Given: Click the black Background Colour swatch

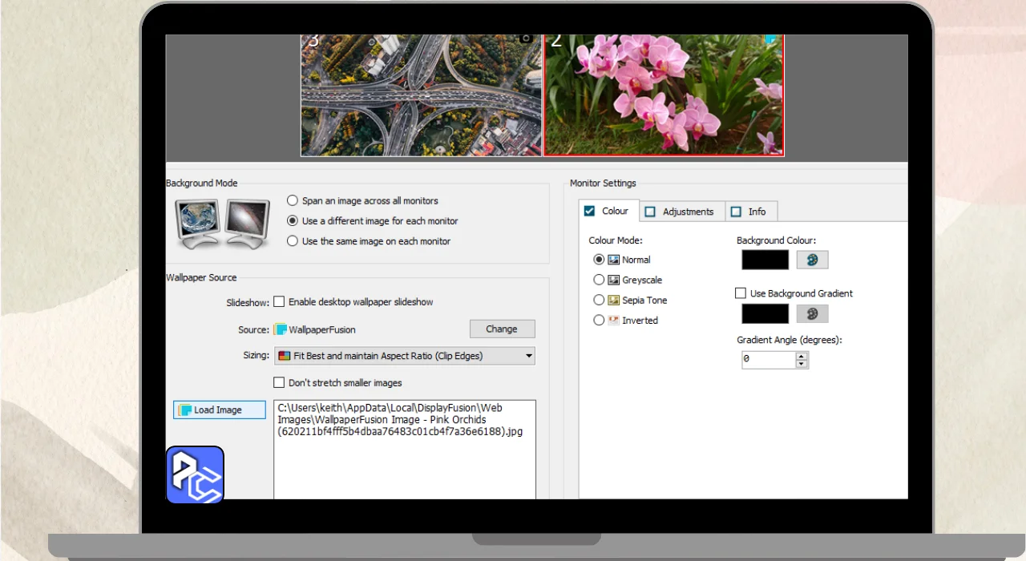Looking at the screenshot, I should coord(765,260).
